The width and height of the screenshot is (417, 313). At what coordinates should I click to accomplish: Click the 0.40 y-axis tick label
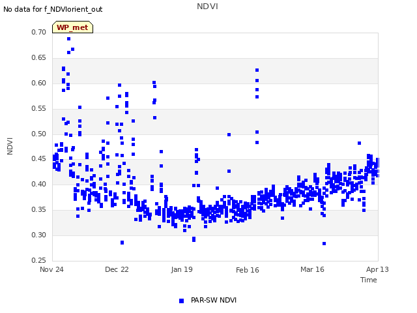(x=39, y=184)
